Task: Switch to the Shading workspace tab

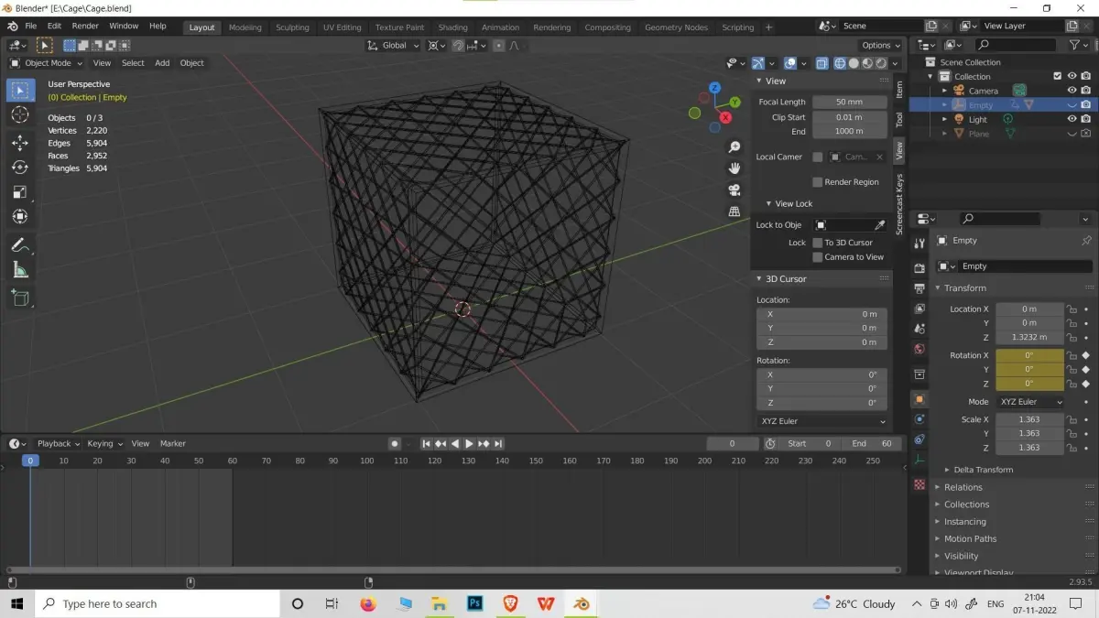Action: (452, 27)
